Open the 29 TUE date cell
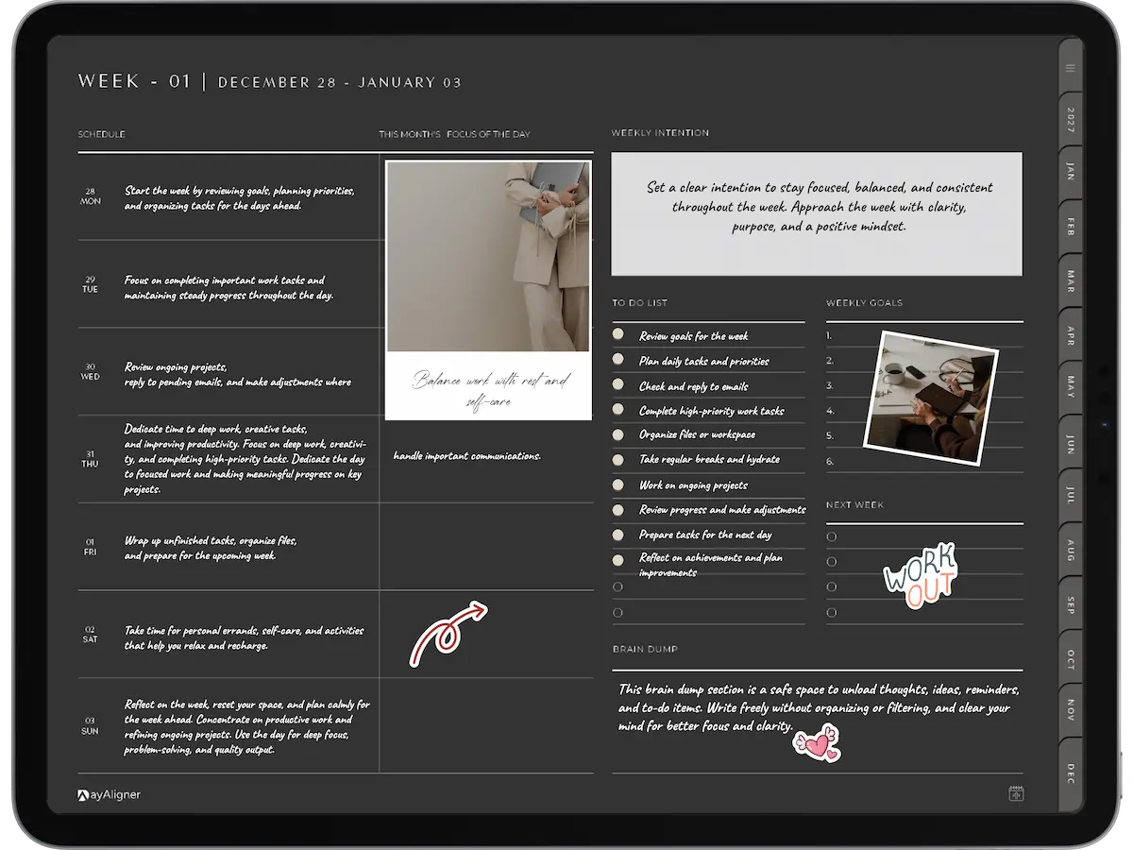This screenshot has width=1133, height=850. click(91, 284)
